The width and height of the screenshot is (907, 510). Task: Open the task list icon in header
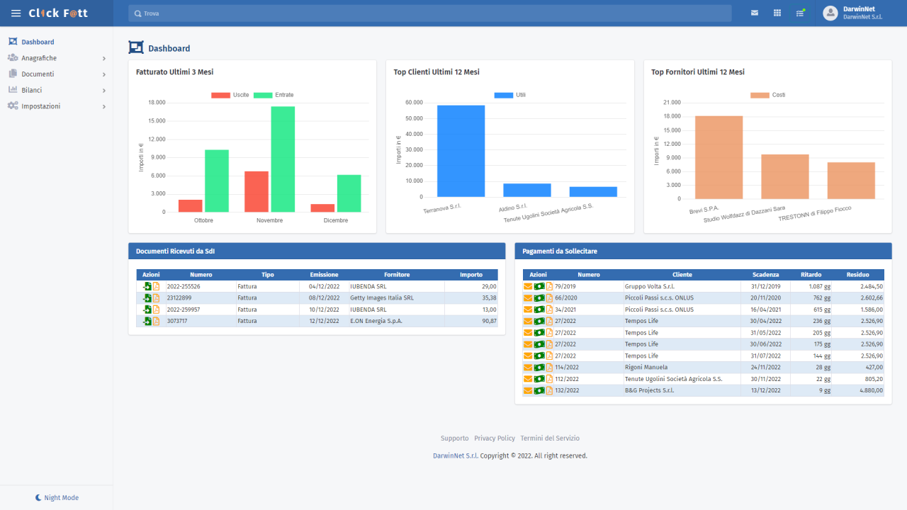tap(800, 13)
